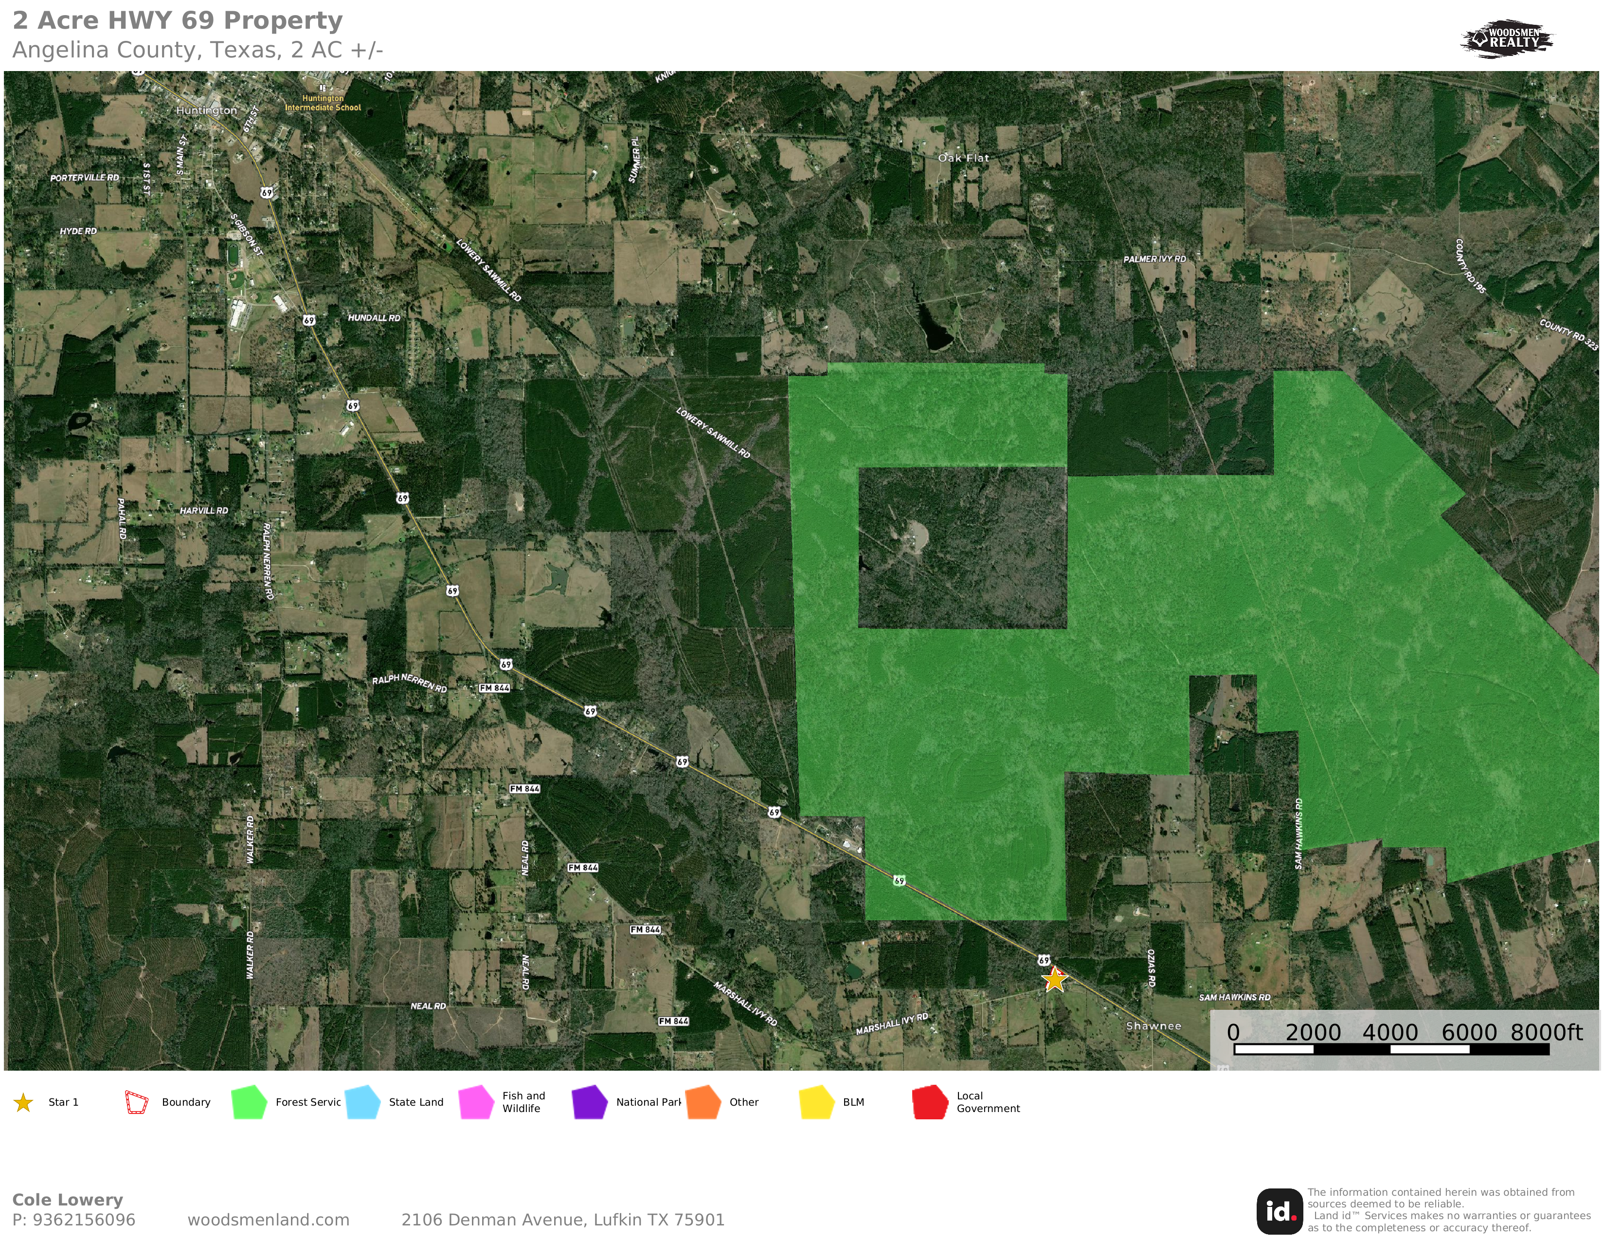The height and width of the screenshot is (1241, 1605).
Task: Click the 2 Acre HWY 69 Property title
Action: 178,20
